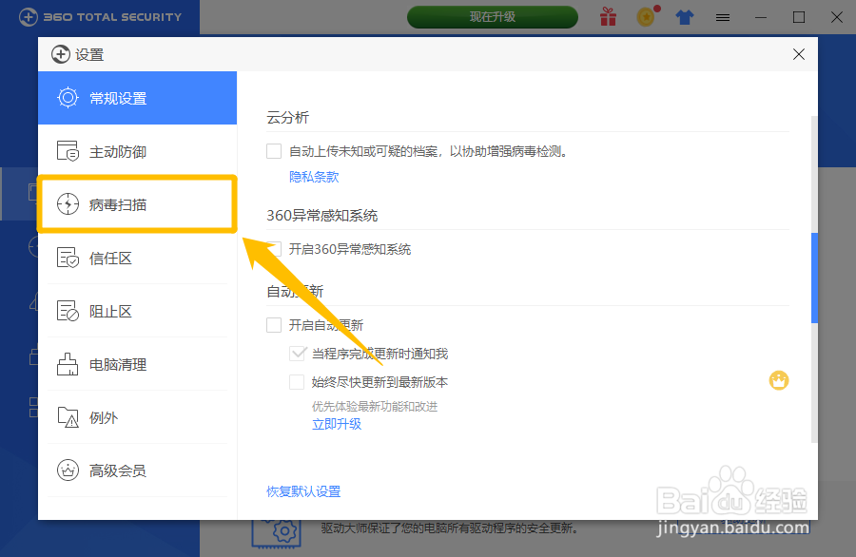Click the blocked list icon beside 阻止区

pyautogui.click(x=68, y=311)
